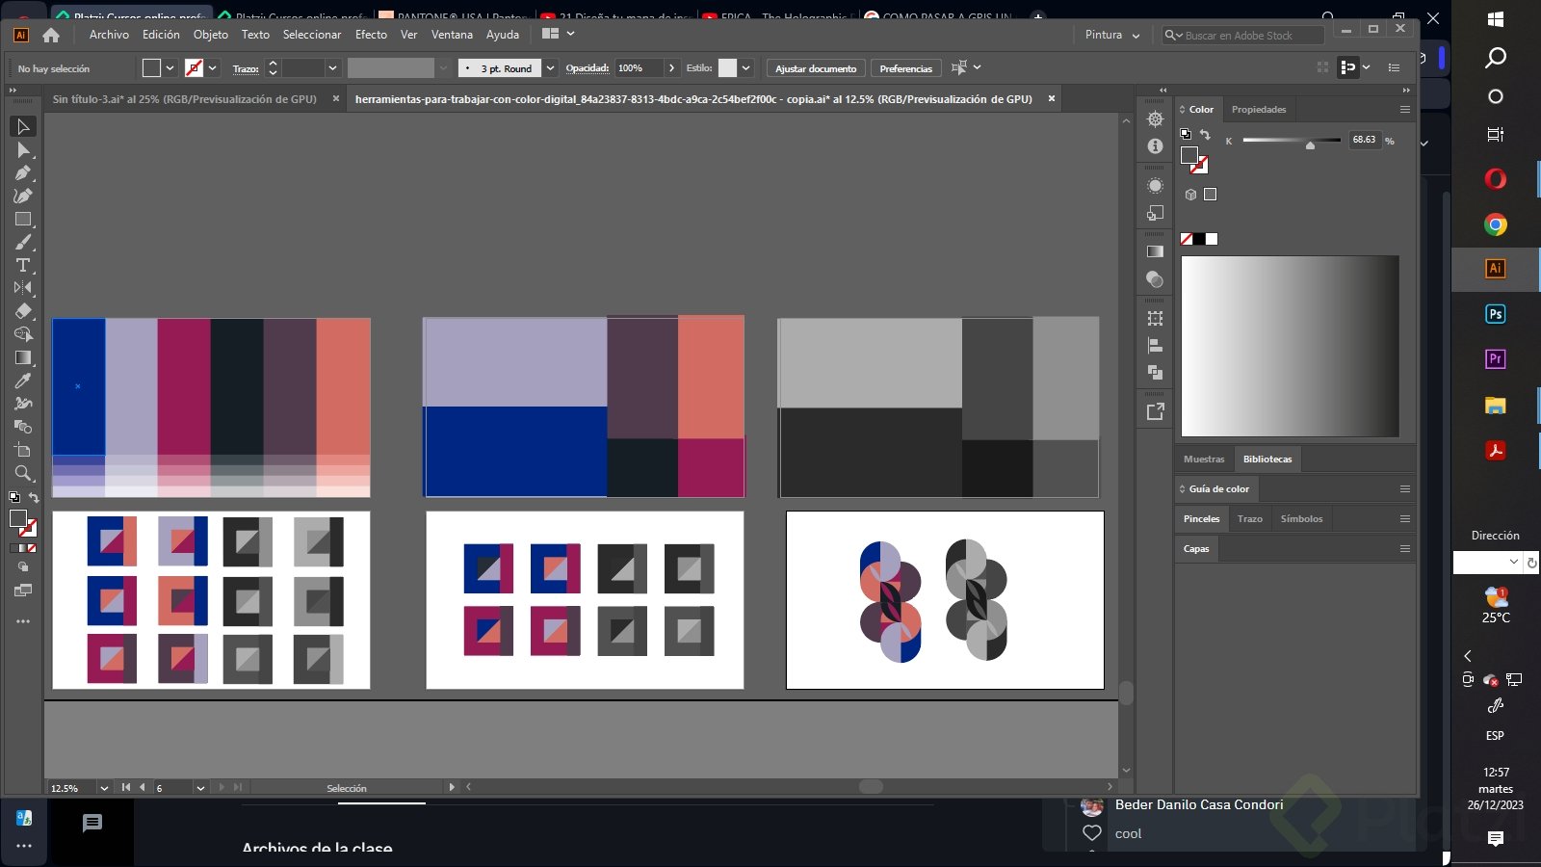Click the Ajustar documento button
Image resolution: width=1541 pixels, height=867 pixels.
click(x=815, y=68)
